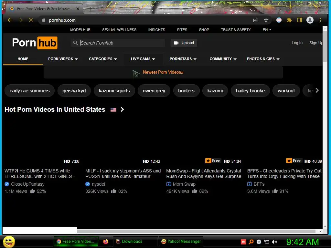Click the volume speaker tray icon
This screenshot has height=248, width=331.
coord(274,242)
